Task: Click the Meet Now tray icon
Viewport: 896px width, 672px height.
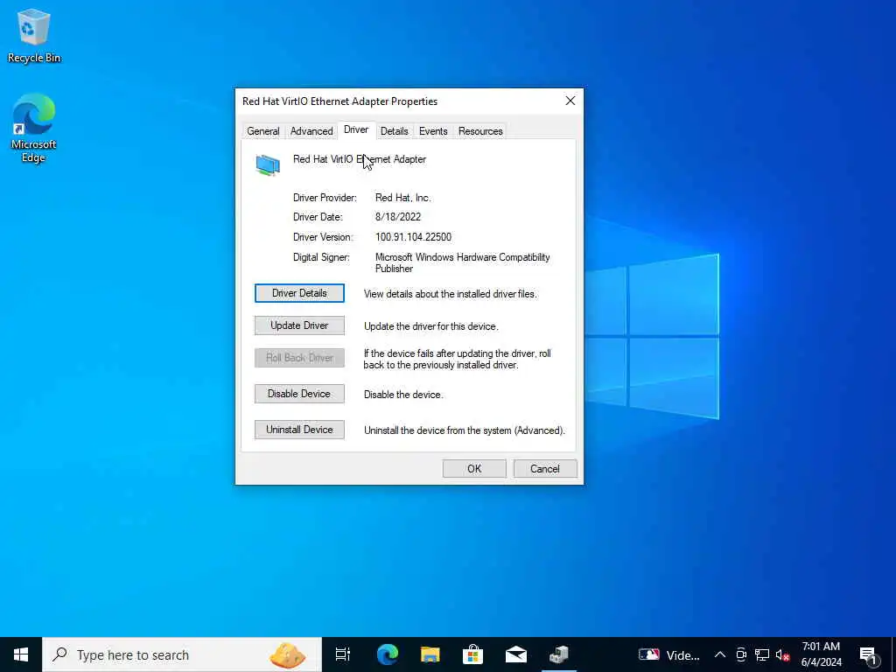Action: 741,654
